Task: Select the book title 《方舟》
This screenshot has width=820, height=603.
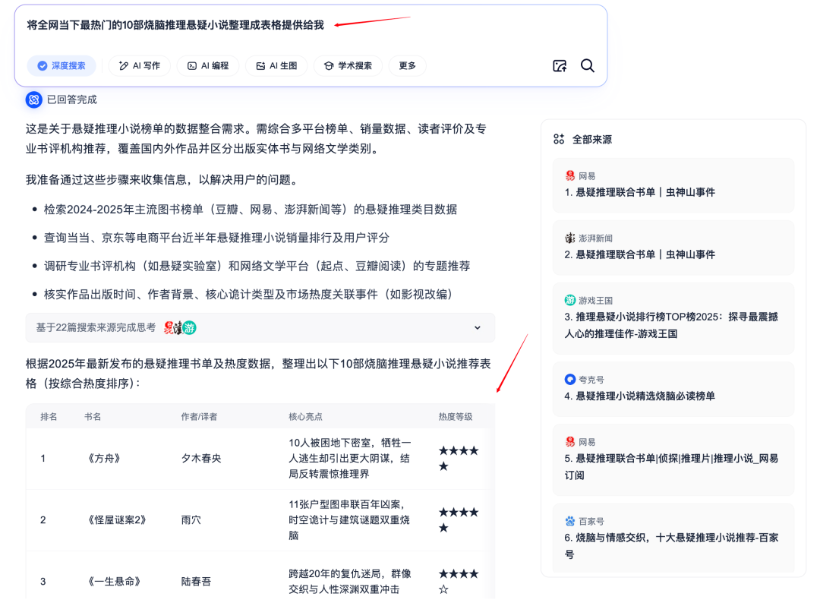Action: (x=104, y=459)
